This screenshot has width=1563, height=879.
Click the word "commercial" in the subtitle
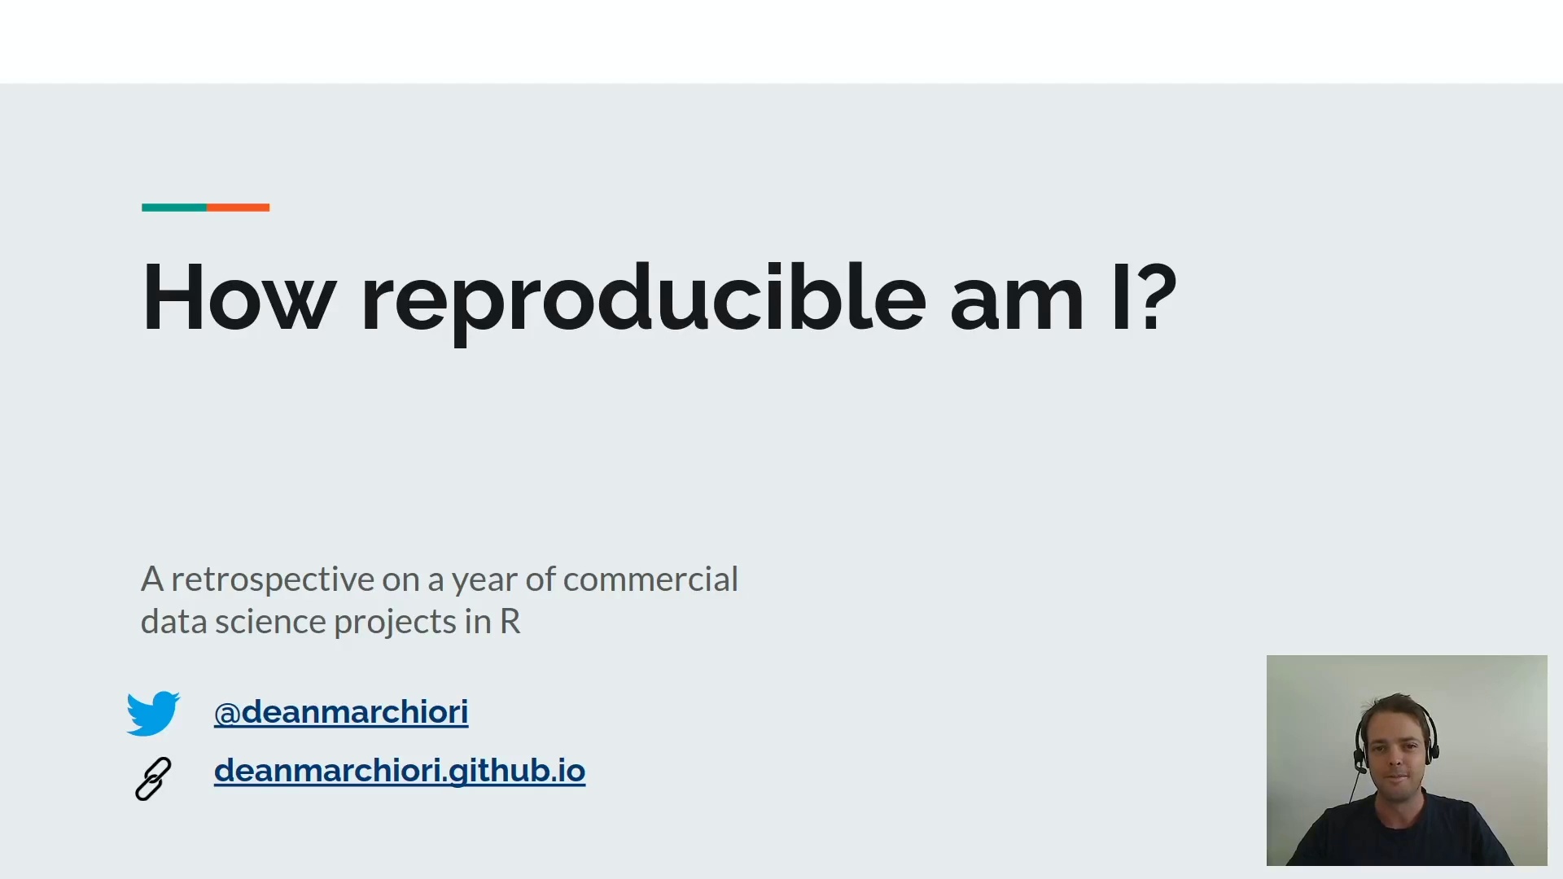click(x=650, y=579)
